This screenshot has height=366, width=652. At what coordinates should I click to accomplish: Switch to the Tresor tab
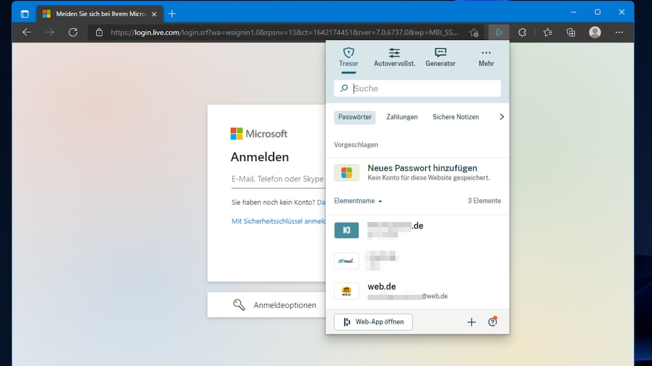point(348,57)
